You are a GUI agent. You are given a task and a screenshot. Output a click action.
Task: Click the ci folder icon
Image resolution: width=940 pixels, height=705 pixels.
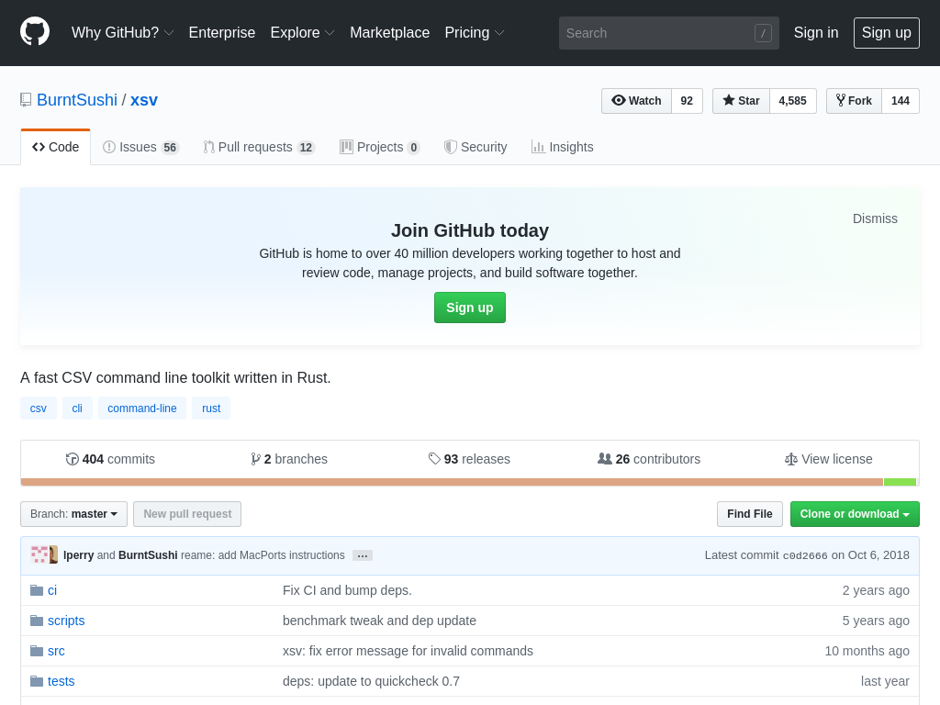coord(37,590)
